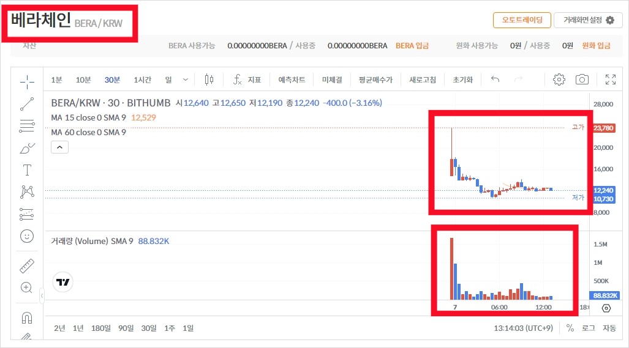Click the TradingView logo

click(62, 282)
